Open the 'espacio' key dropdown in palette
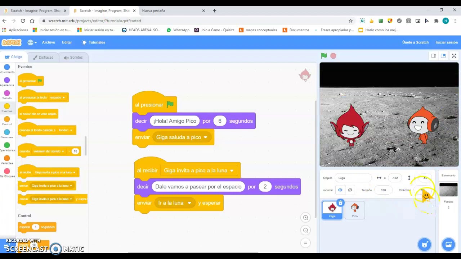The image size is (461, 259). tap(58, 97)
